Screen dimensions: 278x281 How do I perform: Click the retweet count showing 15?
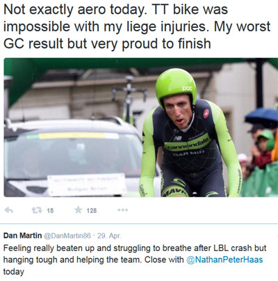pyautogui.click(x=50, y=211)
